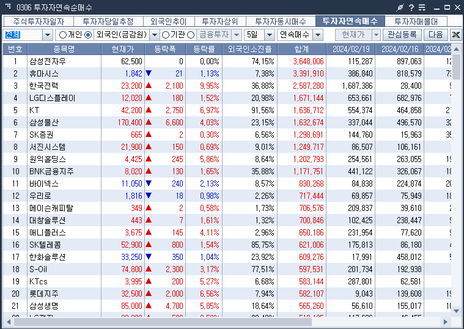Select the SK증권 stock name
Image resolution: width=464 pixels, height=329 pixels.
pyautogui.click(x=42, y=135)
